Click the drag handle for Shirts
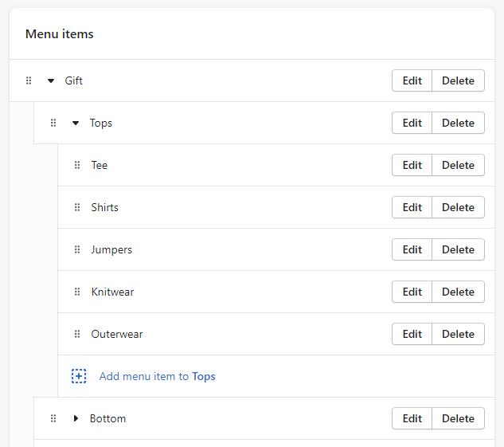The width and height of the screenshot is (504, 447). pos(77,207)
